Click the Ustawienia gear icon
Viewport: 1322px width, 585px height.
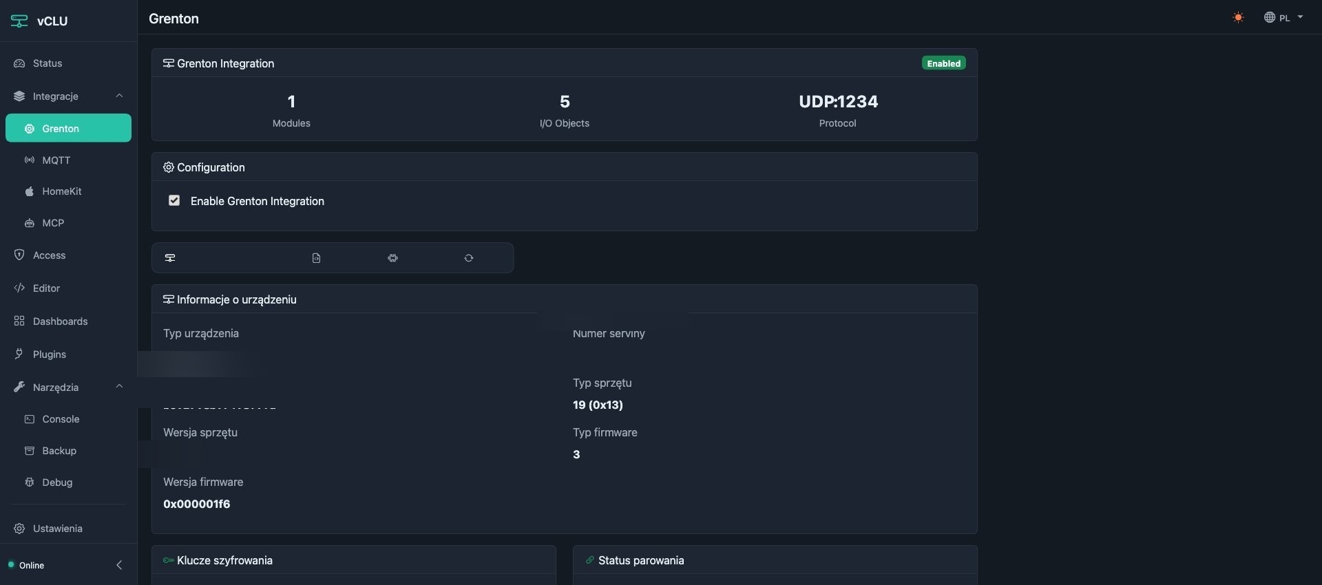[x=19, y=529]
